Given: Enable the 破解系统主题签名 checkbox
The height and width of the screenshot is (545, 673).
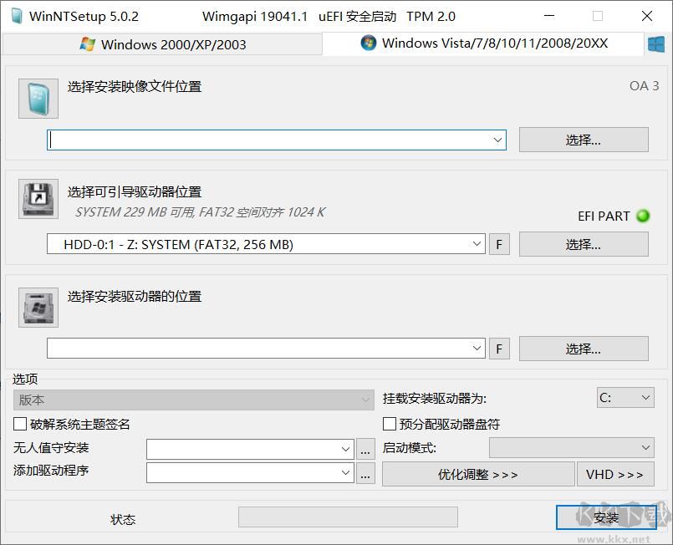Looking at the screenshot, I should (20, 424).
